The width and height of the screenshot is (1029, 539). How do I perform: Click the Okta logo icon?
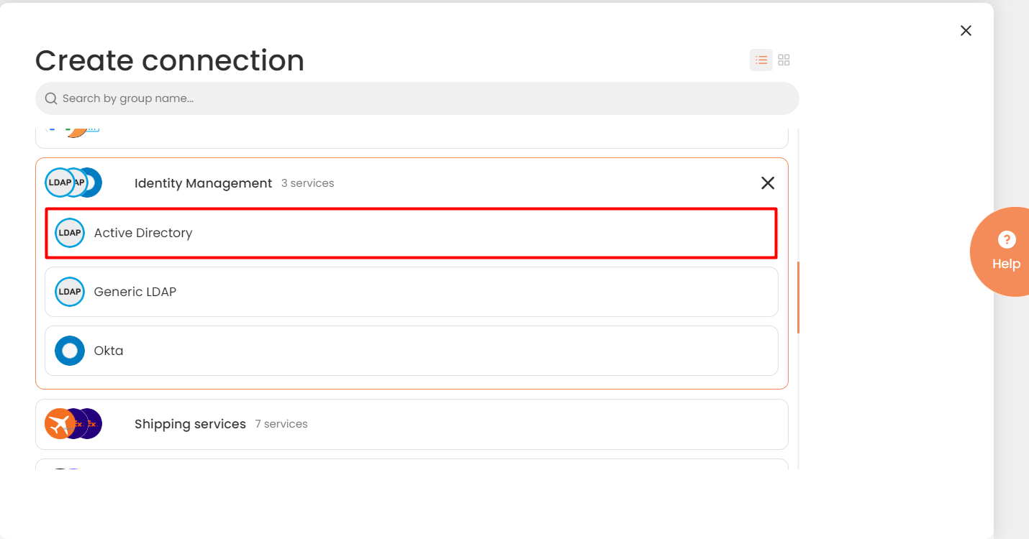coord(70,351)
